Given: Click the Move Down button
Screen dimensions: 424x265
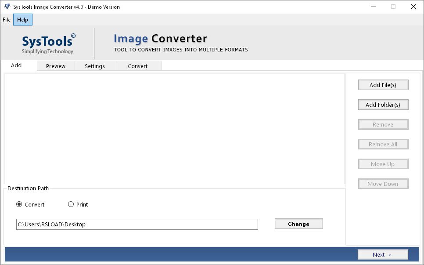Looking at the screenshot, I should point(383,184).
